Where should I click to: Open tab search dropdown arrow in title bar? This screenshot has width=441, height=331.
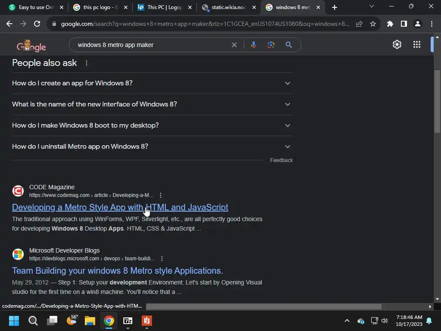(x=372, y=6)
